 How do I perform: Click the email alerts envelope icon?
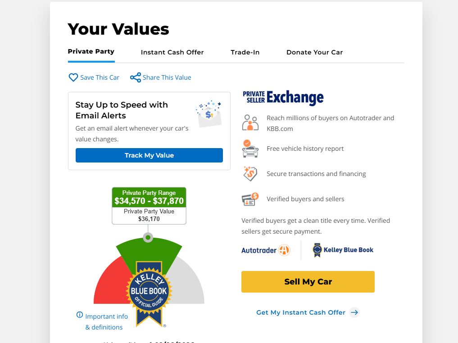click(209, 114)
